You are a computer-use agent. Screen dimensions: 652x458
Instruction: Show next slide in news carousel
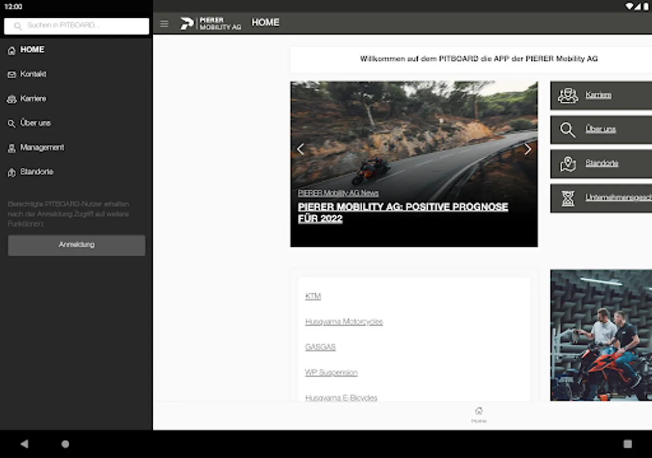[528, 149]
